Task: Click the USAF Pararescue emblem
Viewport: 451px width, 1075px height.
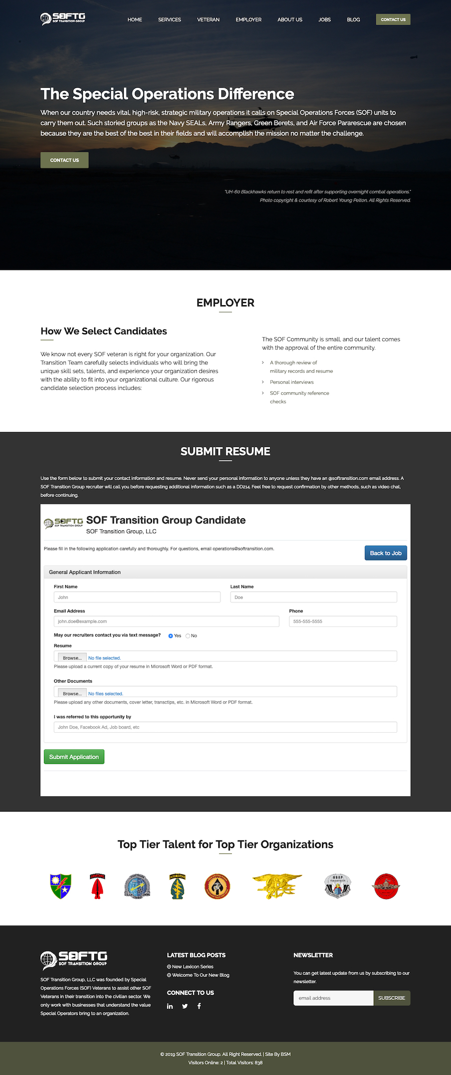Action: click(x=337, y=886)
